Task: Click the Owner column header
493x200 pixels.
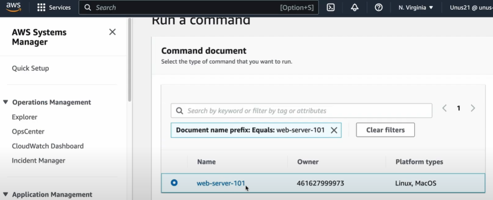Action: click(x=308, y=162)
